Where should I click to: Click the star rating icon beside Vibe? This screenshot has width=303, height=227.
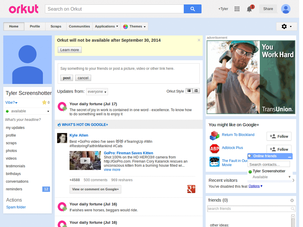[44, 102]
